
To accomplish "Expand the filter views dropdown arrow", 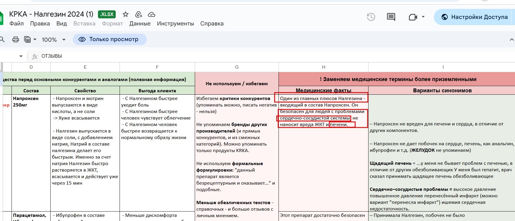I will pos(35,39).
